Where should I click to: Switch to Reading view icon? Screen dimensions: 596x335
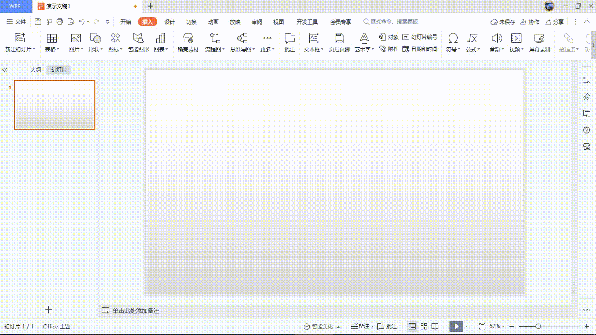tap(435, 326)
